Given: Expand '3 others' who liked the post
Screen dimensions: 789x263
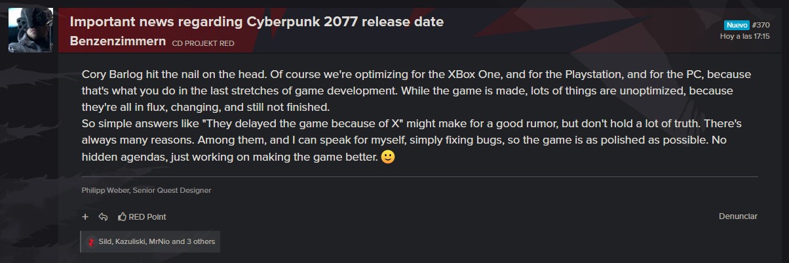Looking at the screenshot, I should pos(201,241).
